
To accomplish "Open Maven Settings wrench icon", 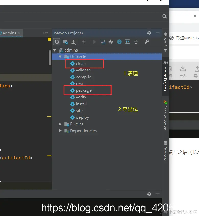I will tap(147, 42).
